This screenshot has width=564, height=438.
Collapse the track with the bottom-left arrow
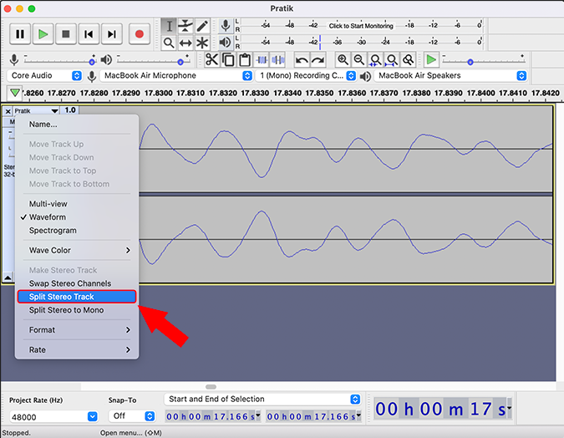pos(8,278)
